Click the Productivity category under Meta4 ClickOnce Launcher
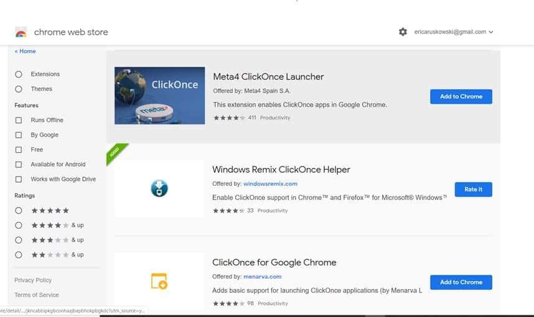This screenshot has width=534, height=317. tap(275, 117)
